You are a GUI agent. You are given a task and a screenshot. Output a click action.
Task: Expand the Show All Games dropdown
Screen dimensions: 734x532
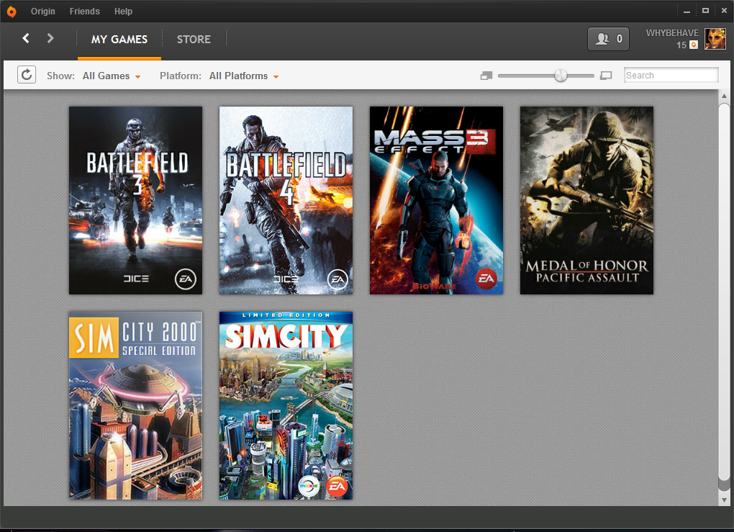tap(112, 76)
